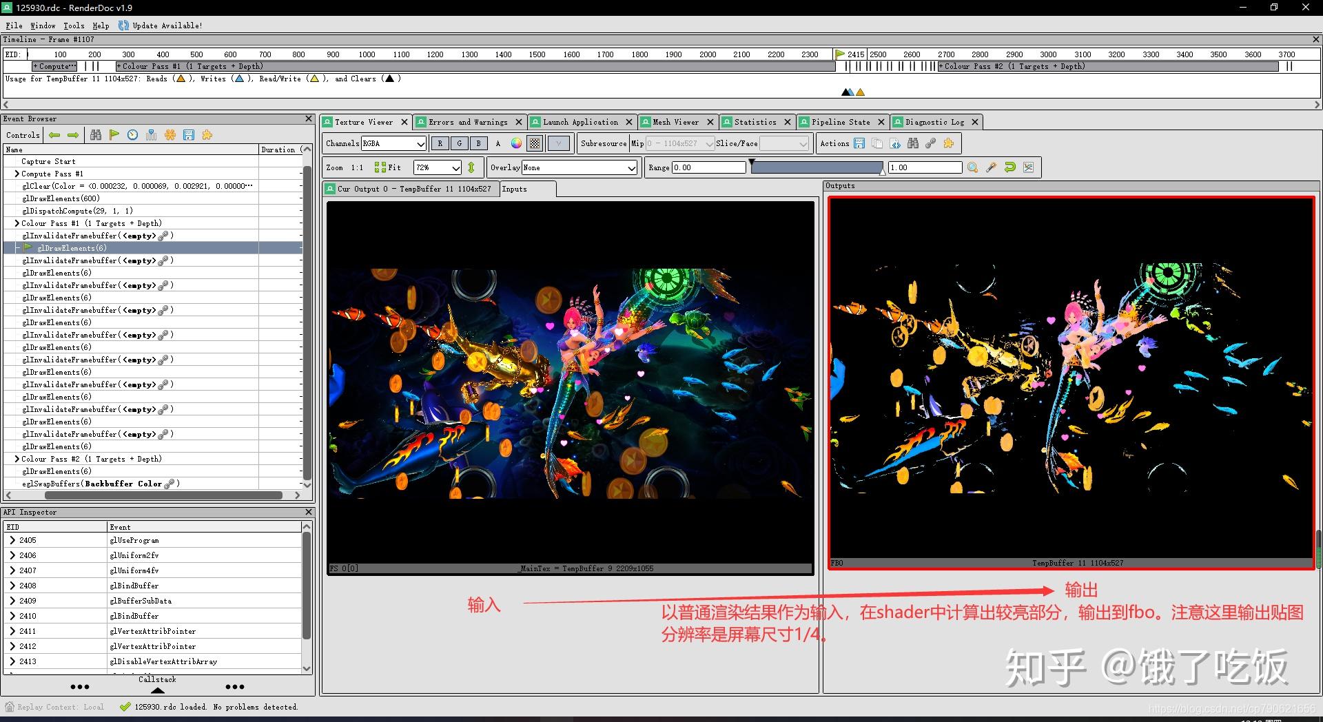
Task: Open texture search with Actions binoculars icon
Action: point(912,143)
